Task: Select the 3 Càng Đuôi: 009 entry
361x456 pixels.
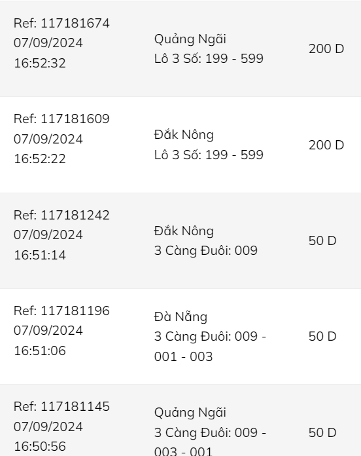Action: click(206, 251)
